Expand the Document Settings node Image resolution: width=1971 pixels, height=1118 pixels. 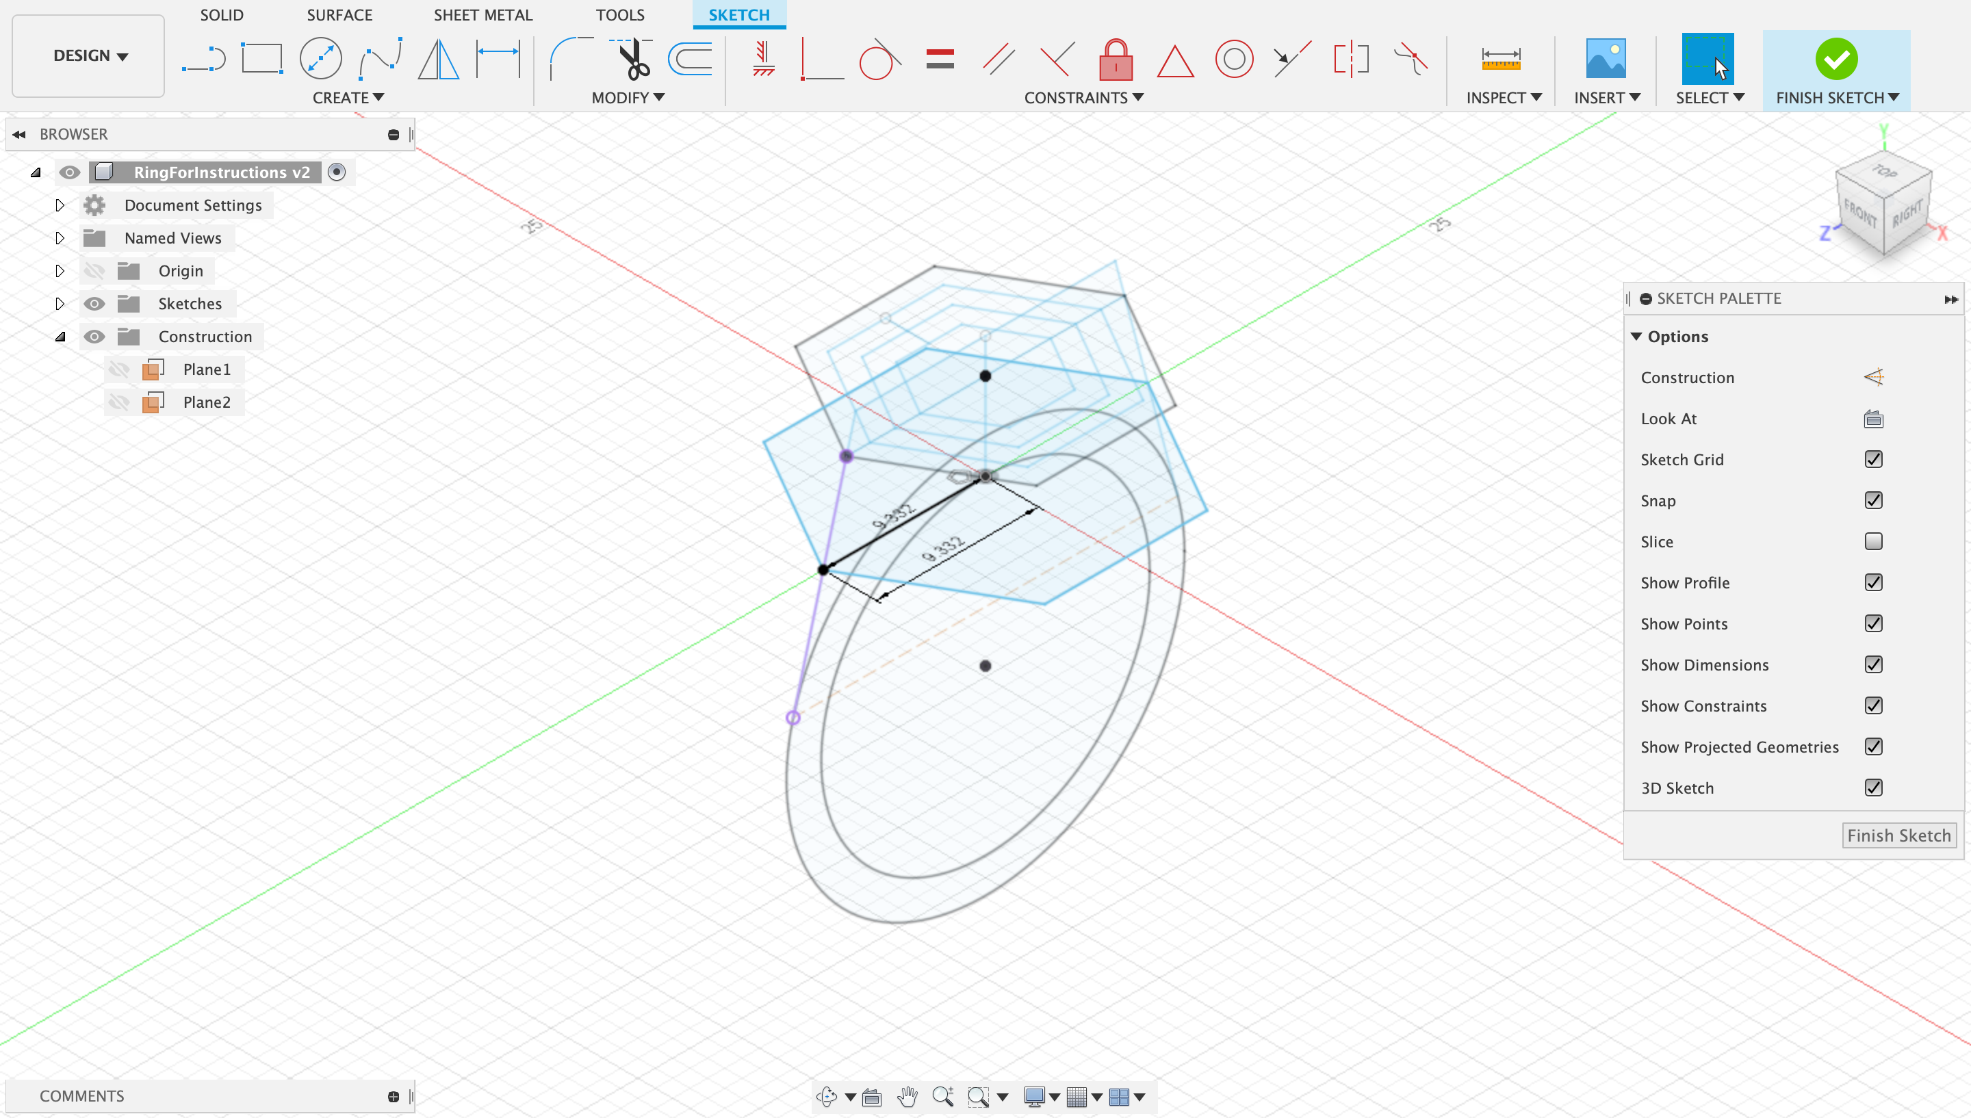pyautogui.click(x=60, y=205)
